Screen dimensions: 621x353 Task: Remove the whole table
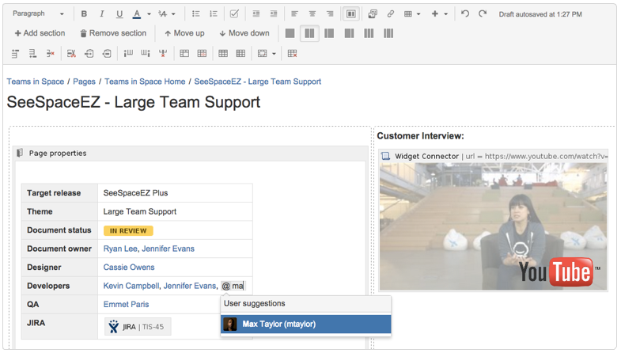(292, 54)
